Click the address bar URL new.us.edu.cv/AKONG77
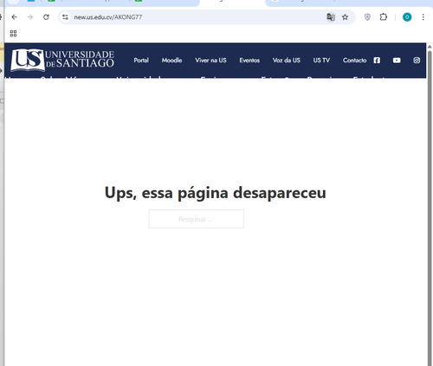Screen dimensions: 433x366 pos(108,17)
